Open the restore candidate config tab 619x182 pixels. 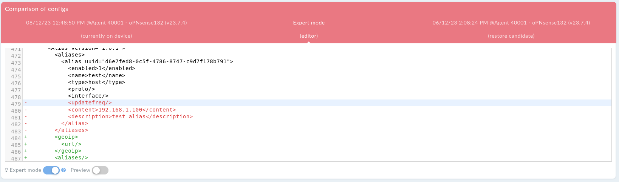click(x=511, y=29)
